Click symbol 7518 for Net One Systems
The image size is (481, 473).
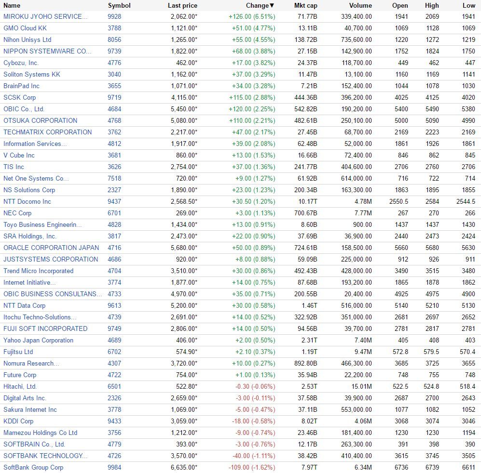point(114,179)
